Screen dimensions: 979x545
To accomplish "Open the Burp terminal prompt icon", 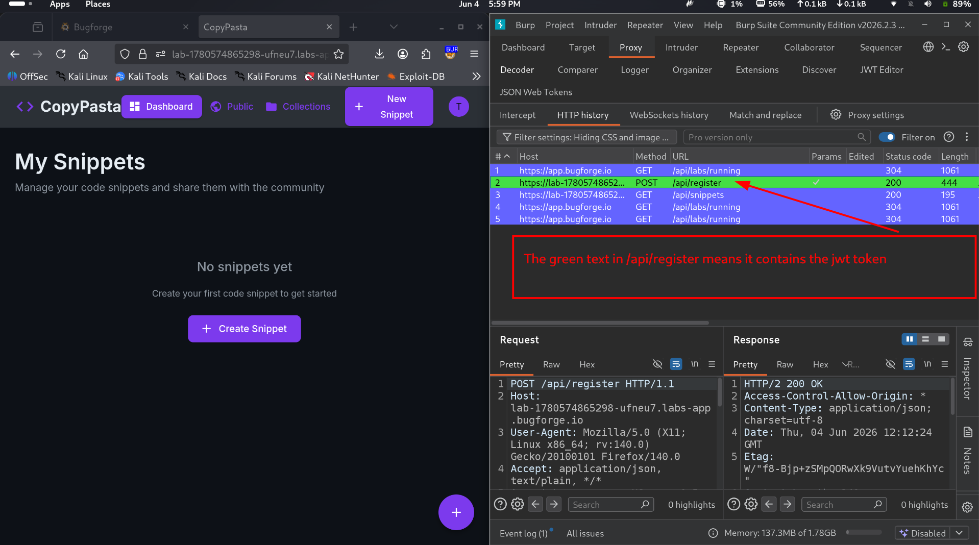I will pyautogui.click(x=946, y=47).
